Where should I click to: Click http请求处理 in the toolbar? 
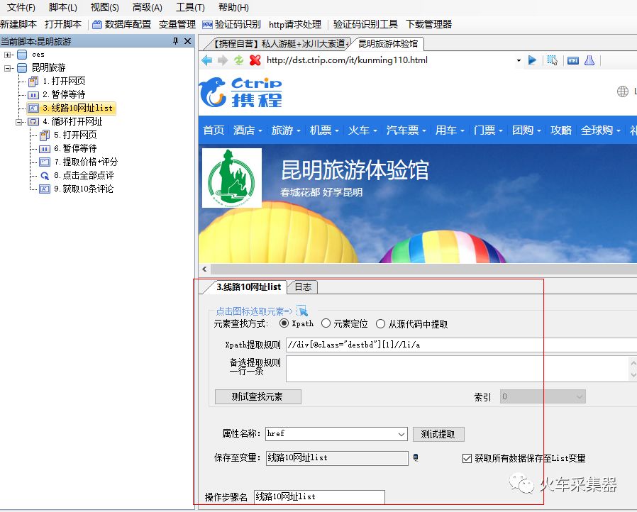[x=295, y=24]
